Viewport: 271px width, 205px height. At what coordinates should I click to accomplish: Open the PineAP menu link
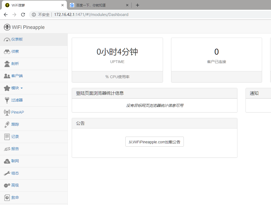[18, 112]
